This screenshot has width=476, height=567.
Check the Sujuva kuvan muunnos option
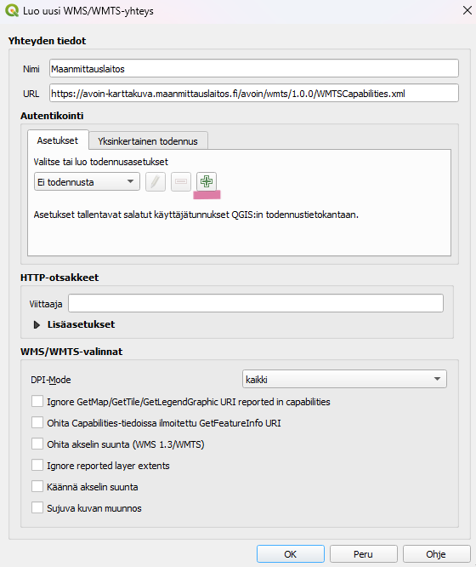coord(37,507)
